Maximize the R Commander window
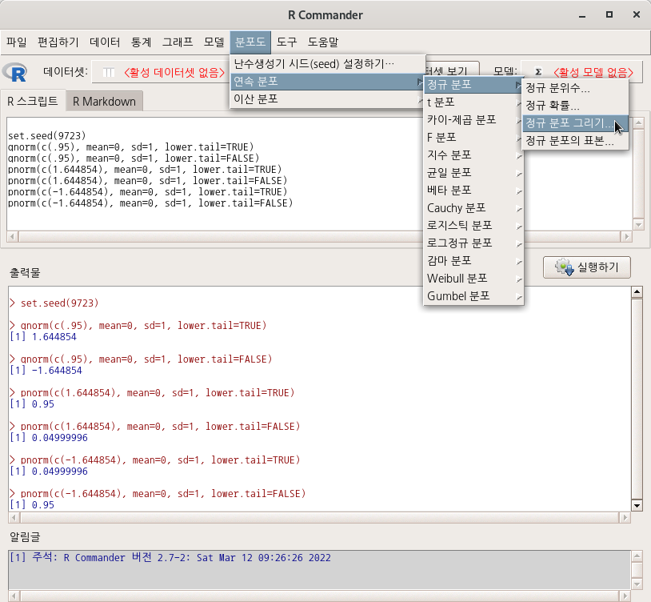Screen dimensions: 651x602 [609, 15]
